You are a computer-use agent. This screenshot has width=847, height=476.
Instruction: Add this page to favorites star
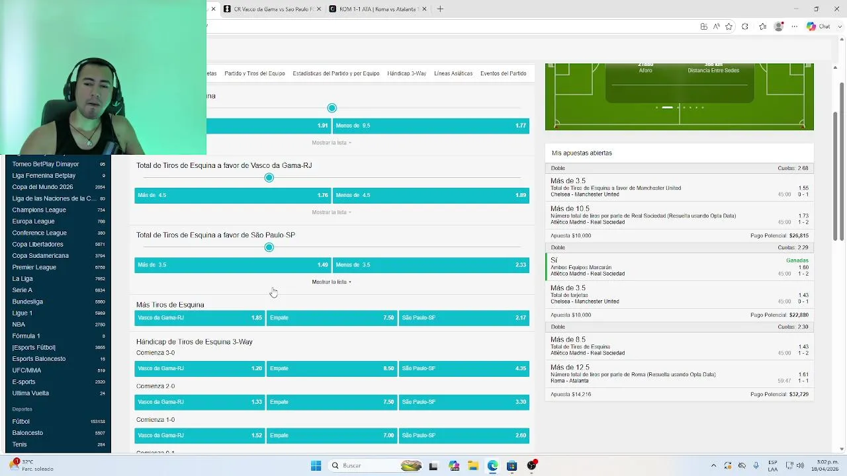point(729,26)
